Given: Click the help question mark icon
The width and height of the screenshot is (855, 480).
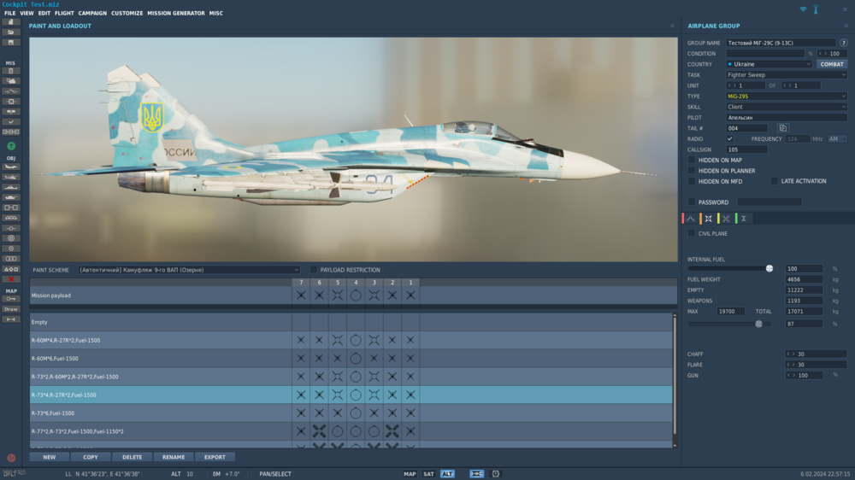Looking at the screenshot, I should click(844, 43).
